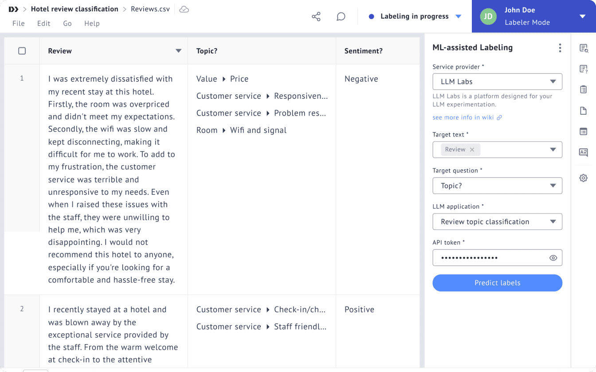Click the Sentiment? column header
This screenshot has width=596, height=372.
363,51
